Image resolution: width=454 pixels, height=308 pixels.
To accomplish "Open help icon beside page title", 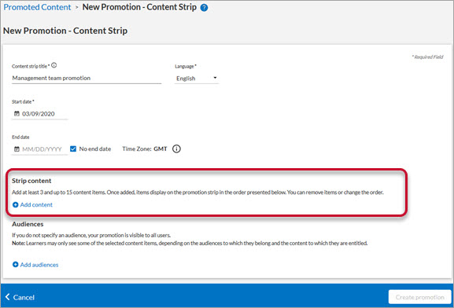I will coord(204,8).
